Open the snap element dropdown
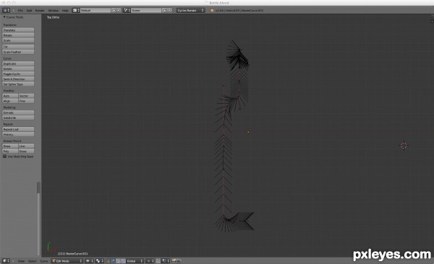 coord(166,261)
